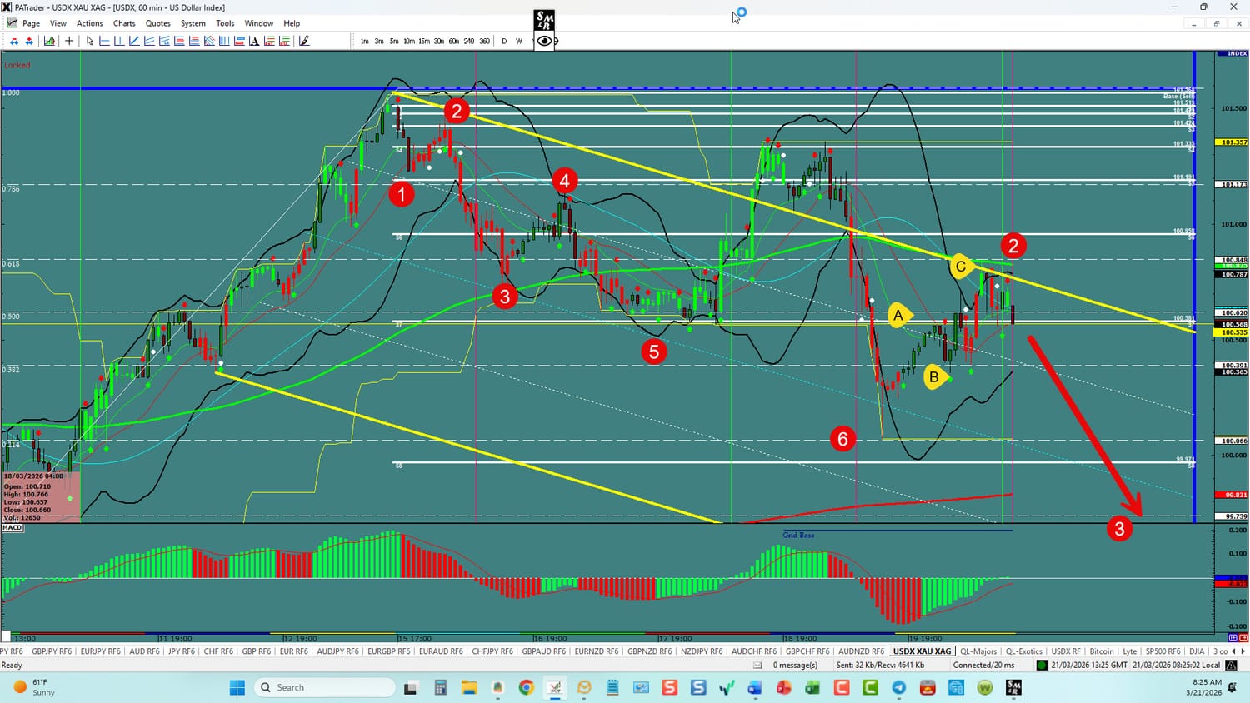Switch chart to 15m timeframe
This screenshot has width=1250, height=703.
(424, 41)
